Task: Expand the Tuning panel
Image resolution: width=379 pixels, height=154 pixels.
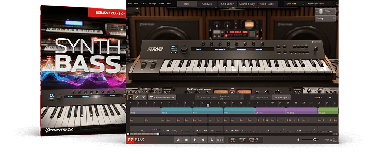Action: coord(325,19)
